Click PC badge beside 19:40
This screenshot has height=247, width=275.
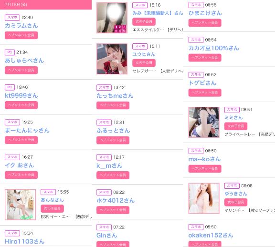10,87
